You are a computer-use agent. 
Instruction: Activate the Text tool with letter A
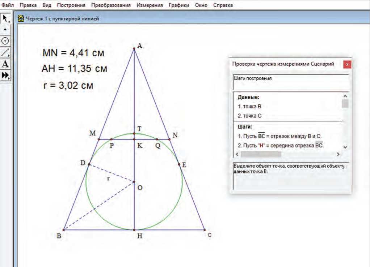pos(5,64)
